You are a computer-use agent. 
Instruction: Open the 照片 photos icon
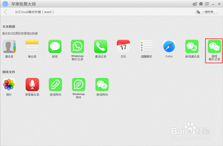coord(9,84)
